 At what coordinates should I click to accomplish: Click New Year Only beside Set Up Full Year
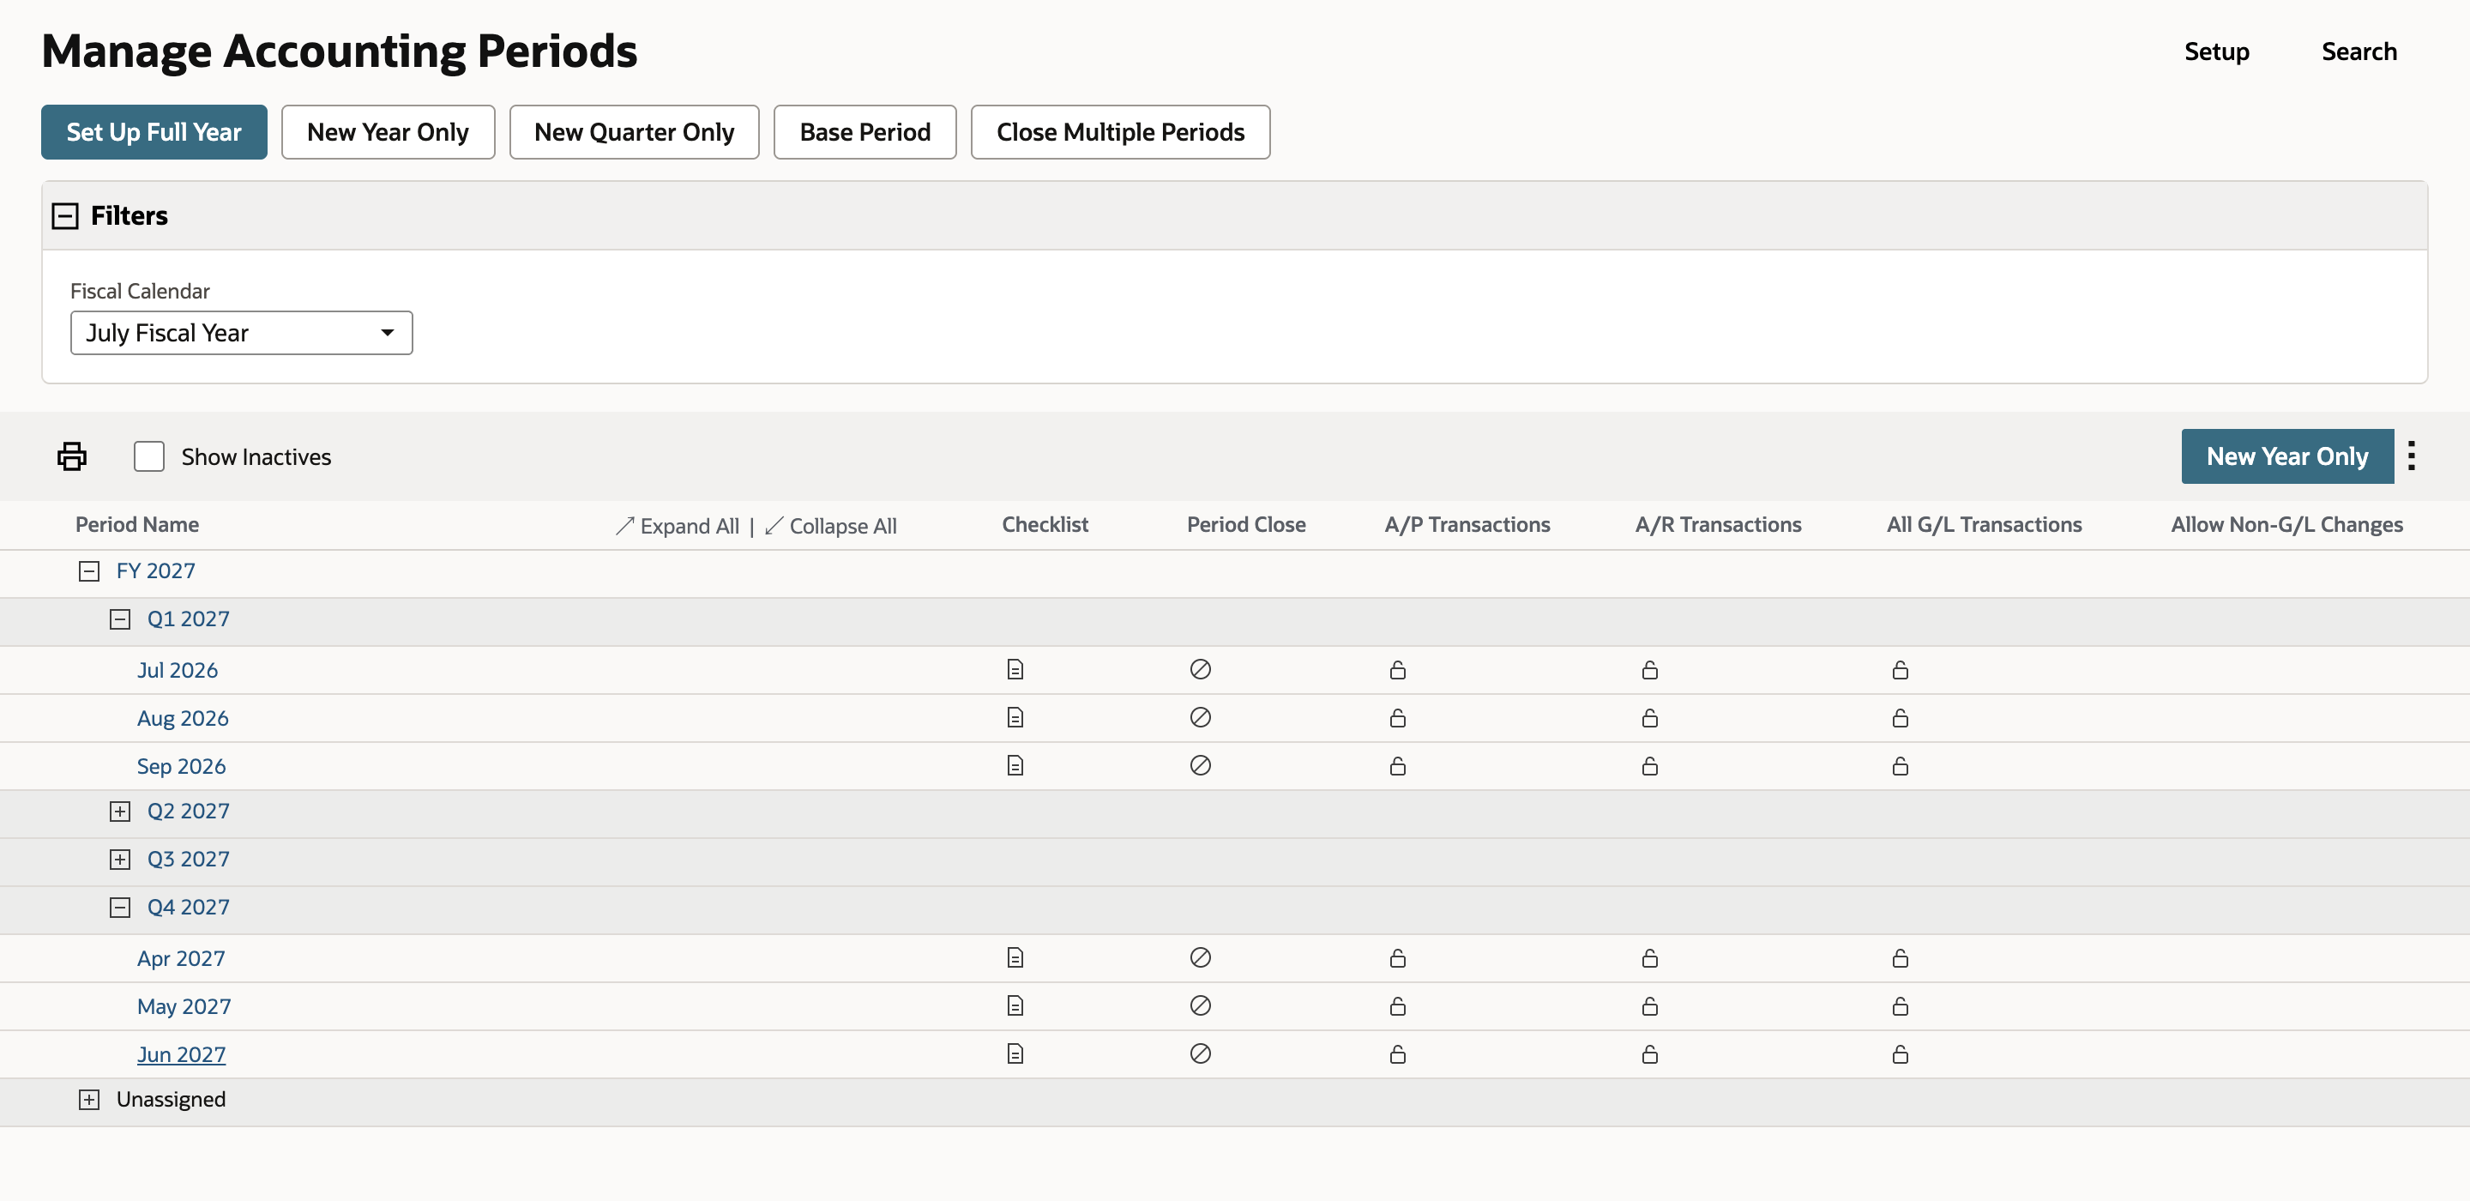[x=389, y=132]
